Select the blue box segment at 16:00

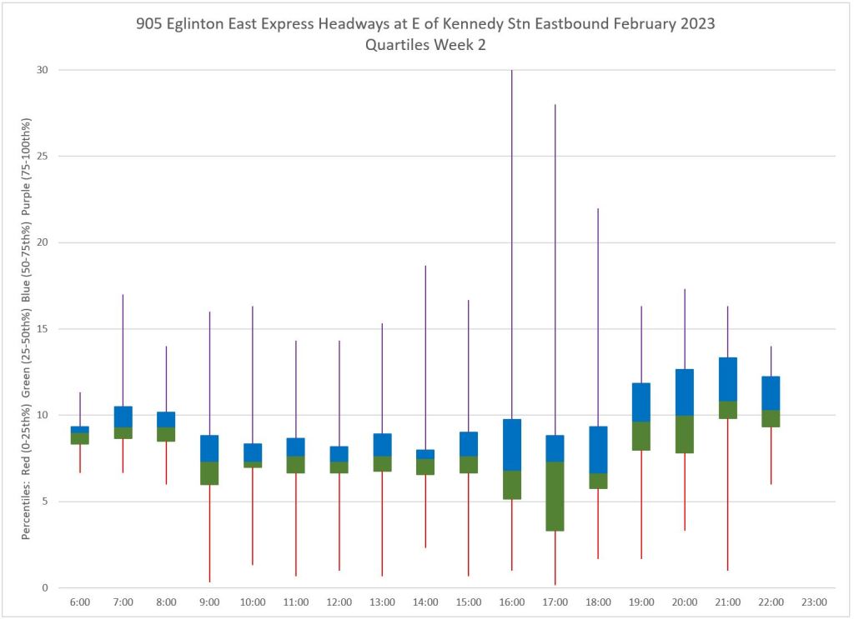click(511, 445)
